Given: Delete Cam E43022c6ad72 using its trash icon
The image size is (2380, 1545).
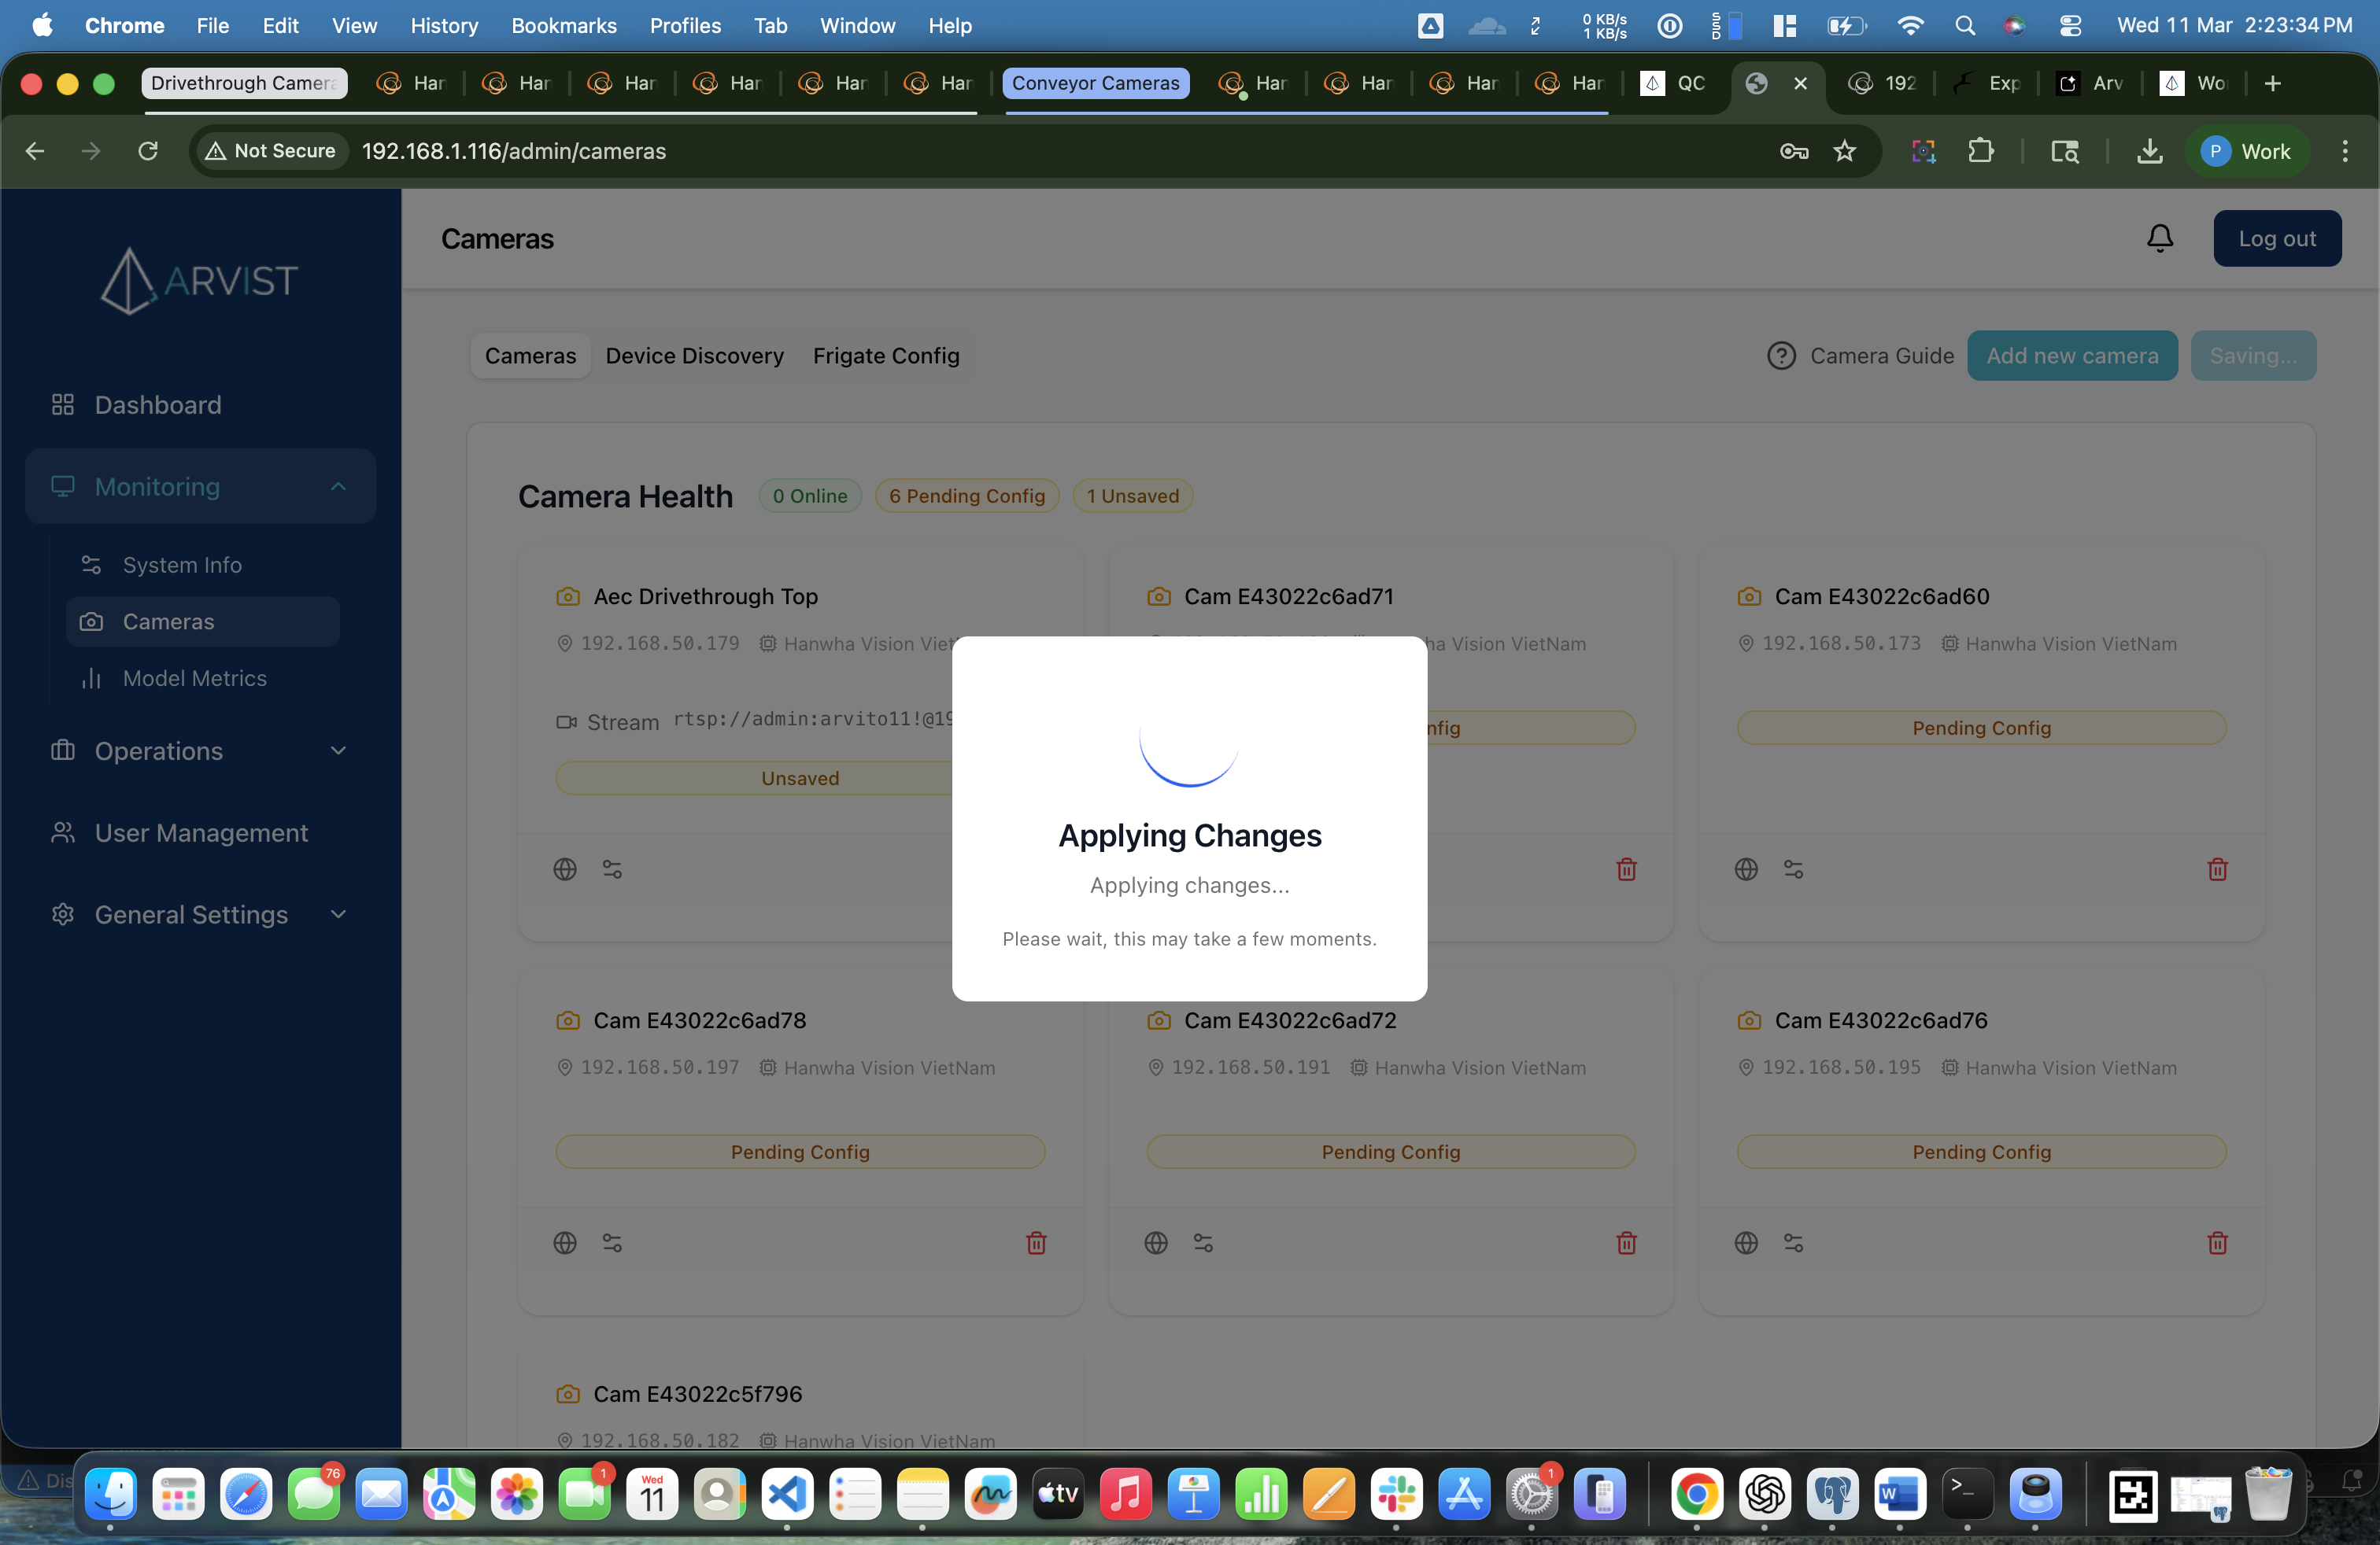Looking at the screenshot, I should coord(1626,1243).
